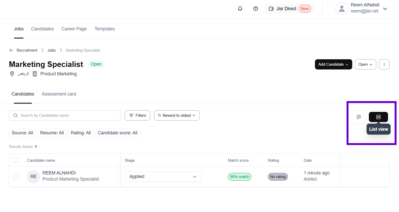399x212 pixels.
Task: Check the select-all candidates checkbox
Action: [x=16, y=160]
